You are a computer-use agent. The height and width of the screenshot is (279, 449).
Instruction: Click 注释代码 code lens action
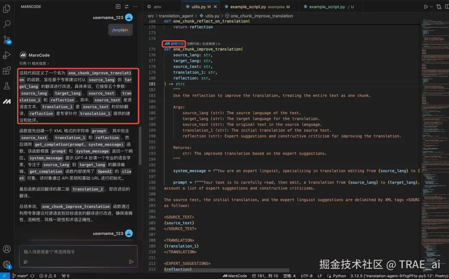coord(193,44)
